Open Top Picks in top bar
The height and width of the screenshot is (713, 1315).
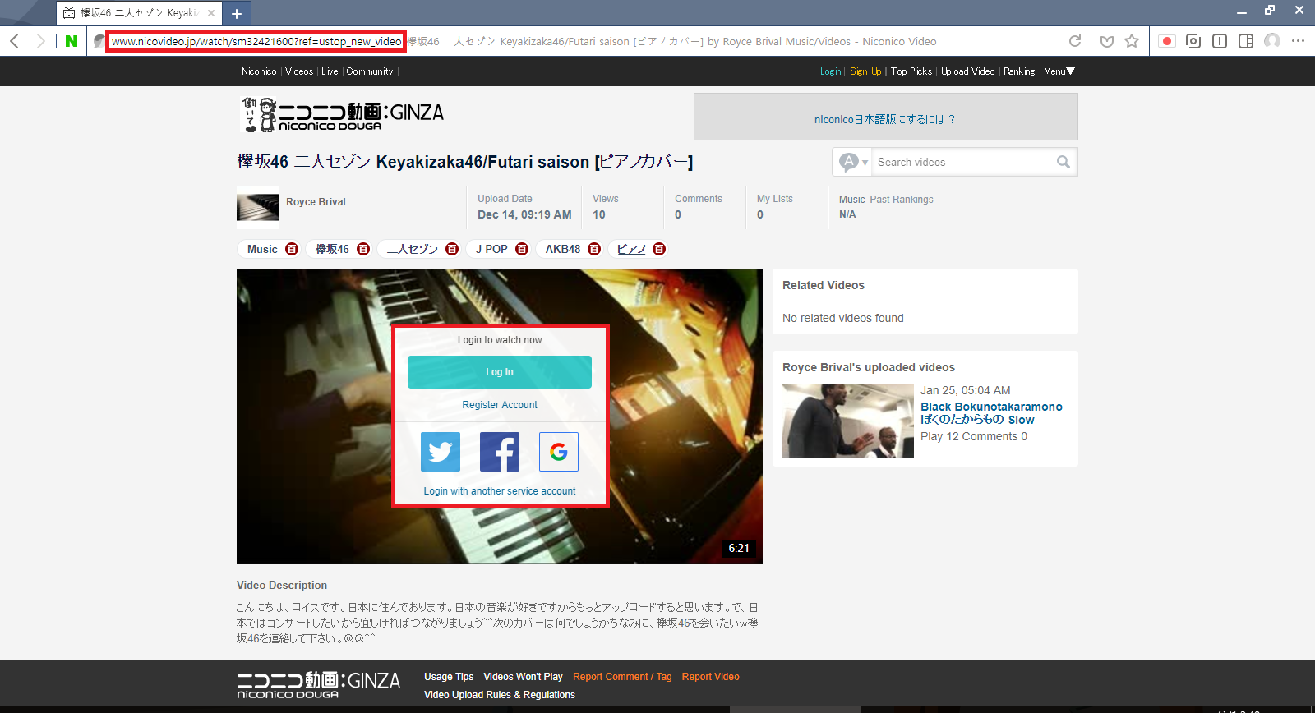point(911,71)
